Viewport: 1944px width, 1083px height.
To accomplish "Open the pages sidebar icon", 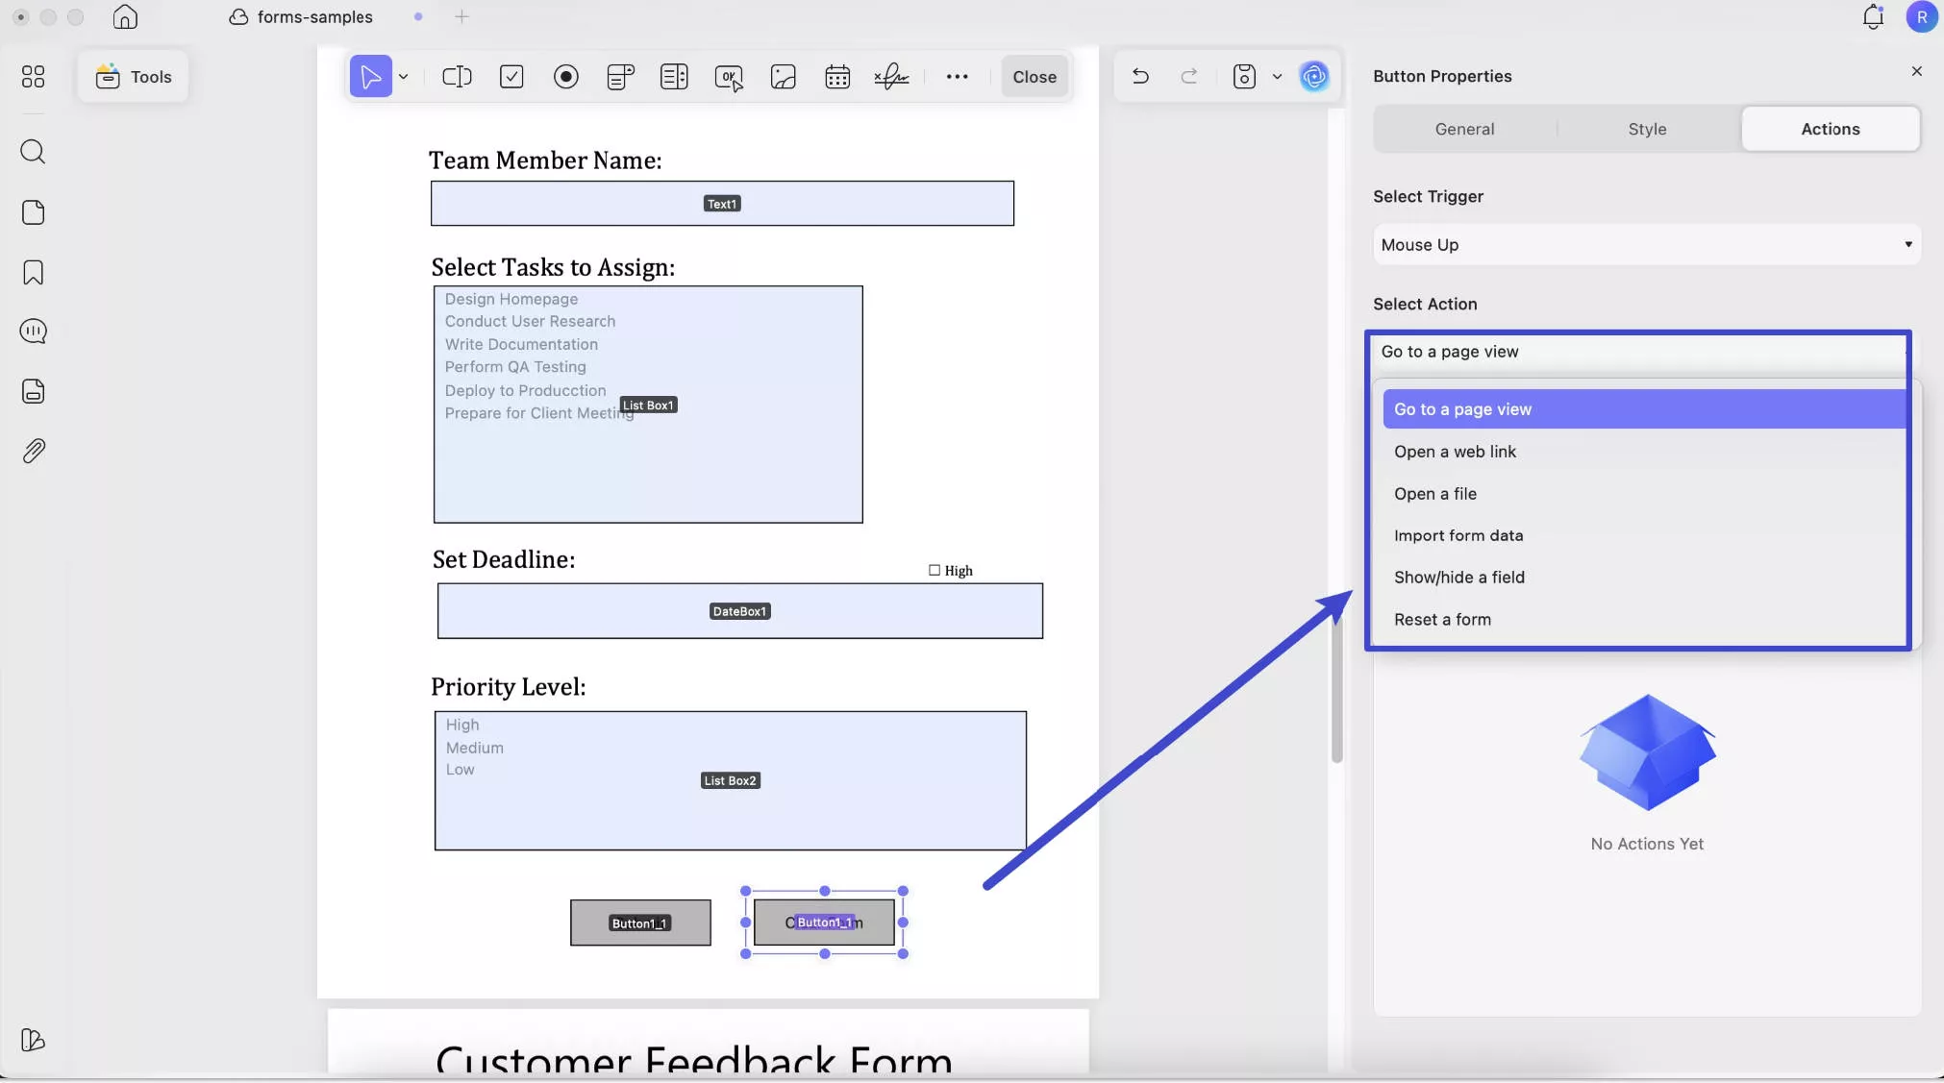I will (33, 212).
